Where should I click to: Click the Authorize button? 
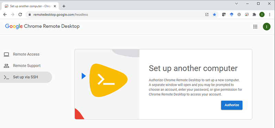pyautogui.click(x=232, y=105)
